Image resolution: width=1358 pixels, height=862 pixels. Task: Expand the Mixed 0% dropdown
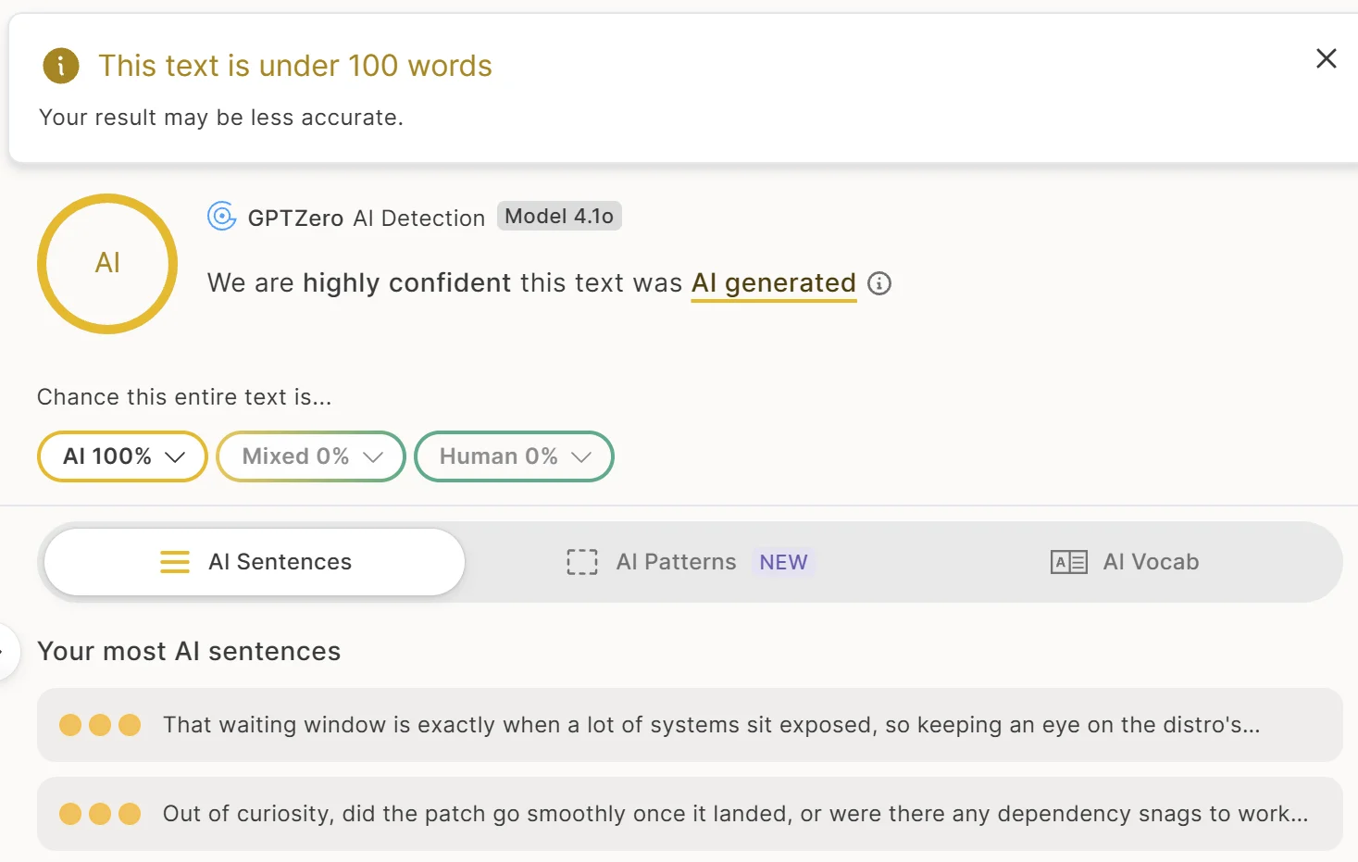pos(311,456)
